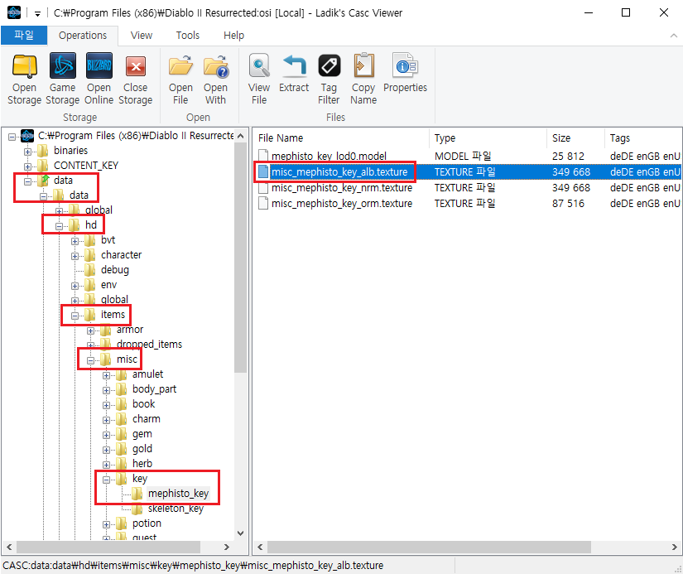Viewport: 683px width, 574px height.
Task: Click the Properties info icon
Action: 405,65
